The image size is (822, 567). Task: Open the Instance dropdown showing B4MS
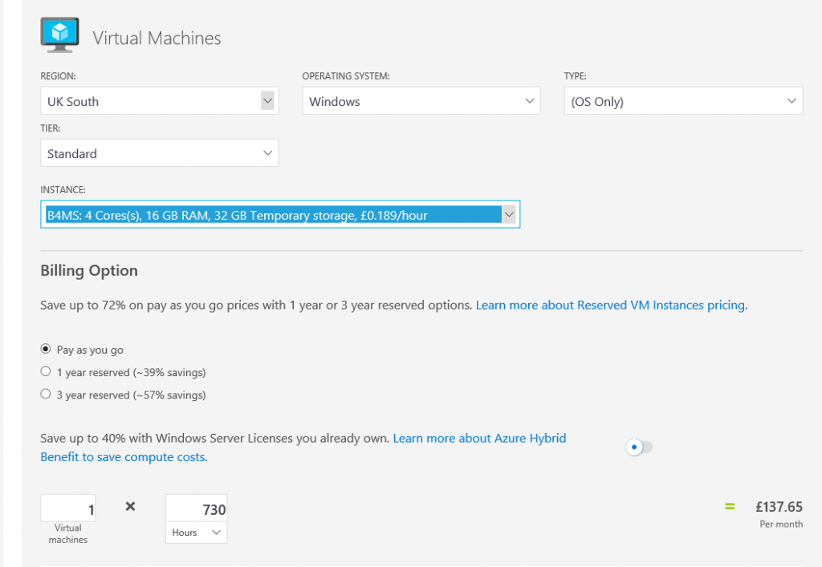(280, 214)
